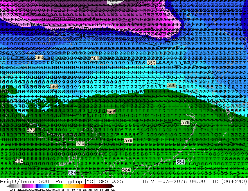Click the final "54" legend value
Screen dimensions: 248x191
pyautogui.click(x=113, y=190)
